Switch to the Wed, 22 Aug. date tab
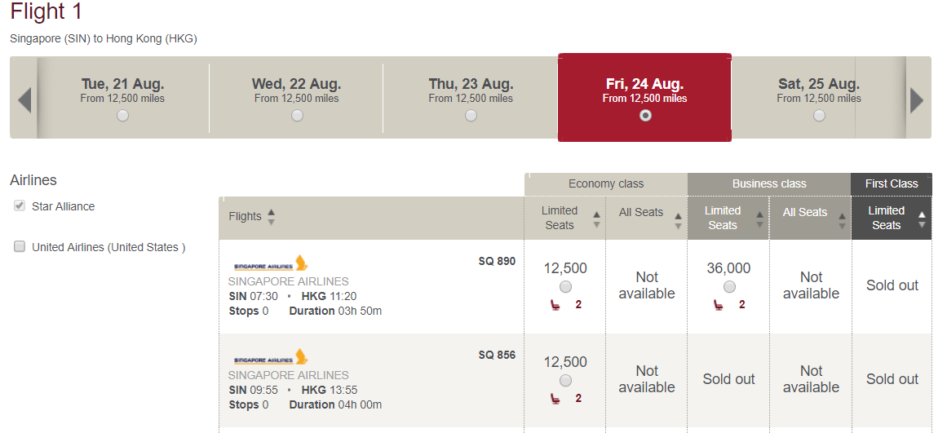 coord(296,98)
